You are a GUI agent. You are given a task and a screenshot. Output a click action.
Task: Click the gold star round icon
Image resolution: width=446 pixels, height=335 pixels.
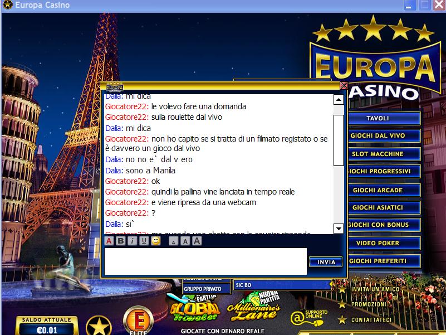point(99,326)
